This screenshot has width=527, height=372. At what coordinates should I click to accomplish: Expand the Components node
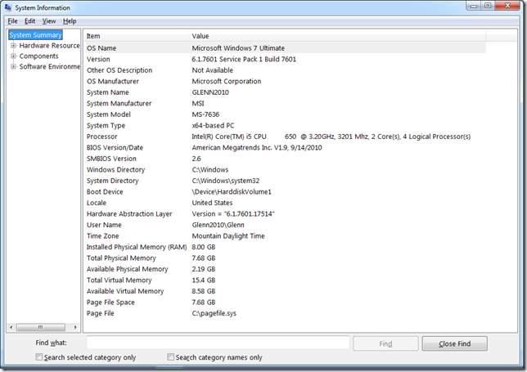tap(13, 56)
